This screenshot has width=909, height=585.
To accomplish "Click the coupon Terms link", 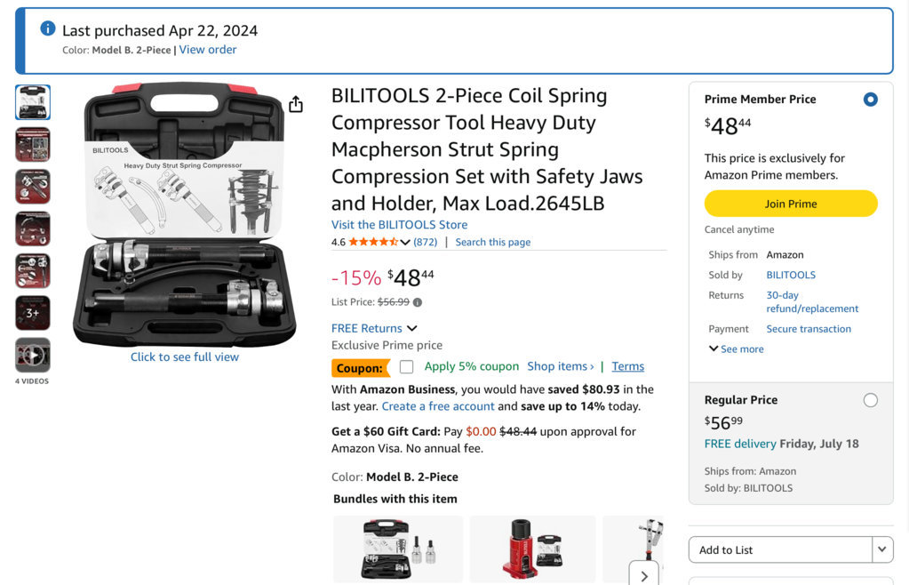I will [628, 366].
